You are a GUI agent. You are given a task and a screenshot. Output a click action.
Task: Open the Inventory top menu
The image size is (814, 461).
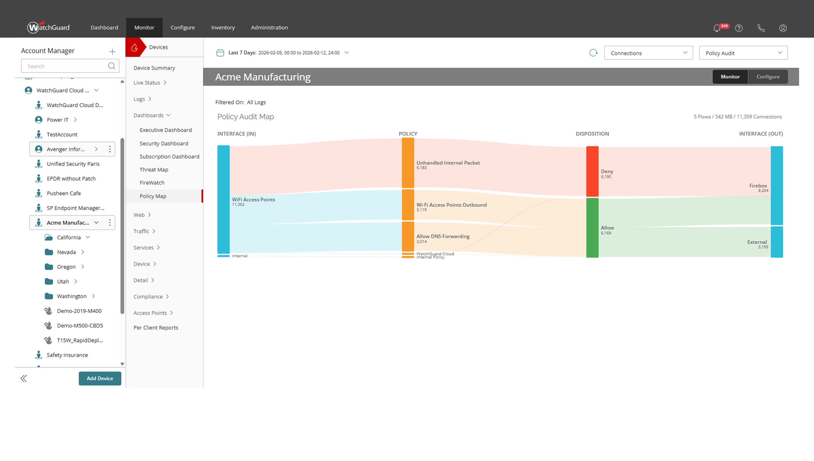(223, 27)
